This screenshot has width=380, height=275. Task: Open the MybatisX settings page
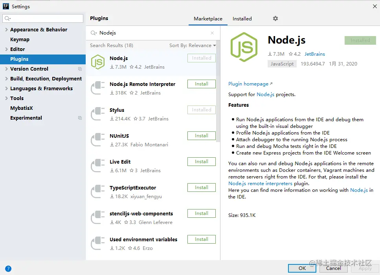click(22, 108)
